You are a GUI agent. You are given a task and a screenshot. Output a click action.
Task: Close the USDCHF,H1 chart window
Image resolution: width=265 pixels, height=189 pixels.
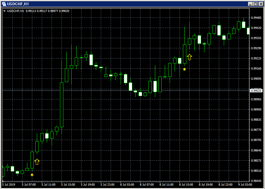pos(261,4)
